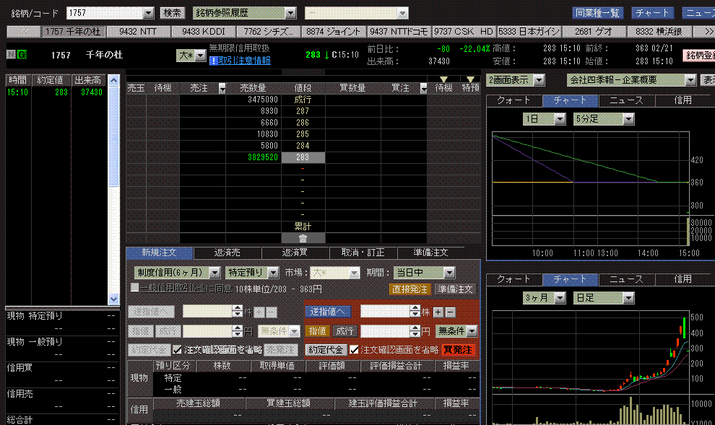Click the yellow triangle above the 特預 column

(470, 79)
